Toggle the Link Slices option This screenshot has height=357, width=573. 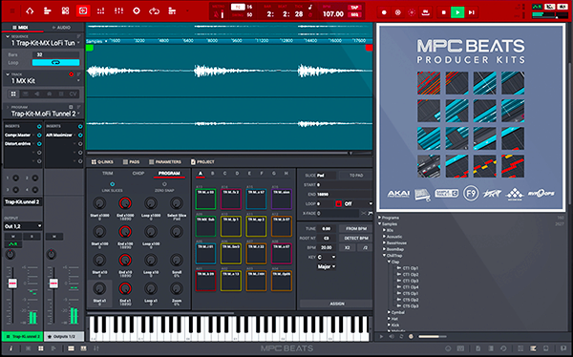click(112, 184)
